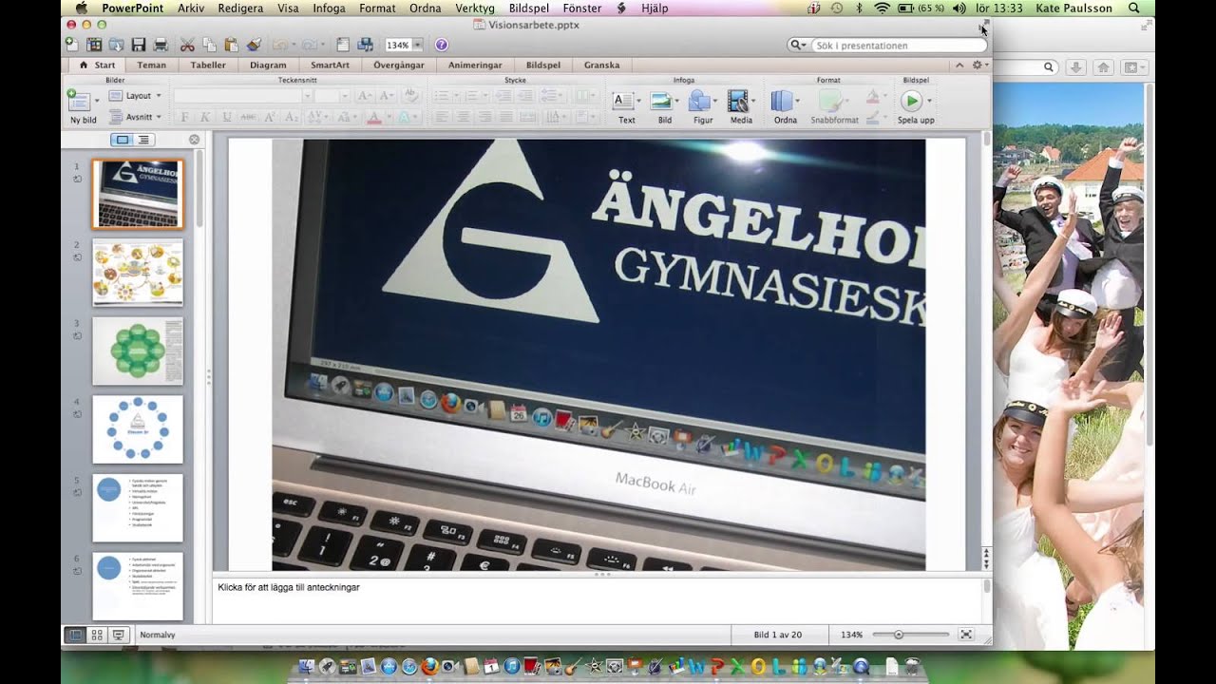This screenshot has height=684, width=1216.
Task: Select slide 3 thumbnail with green circles
Action: 138,351
